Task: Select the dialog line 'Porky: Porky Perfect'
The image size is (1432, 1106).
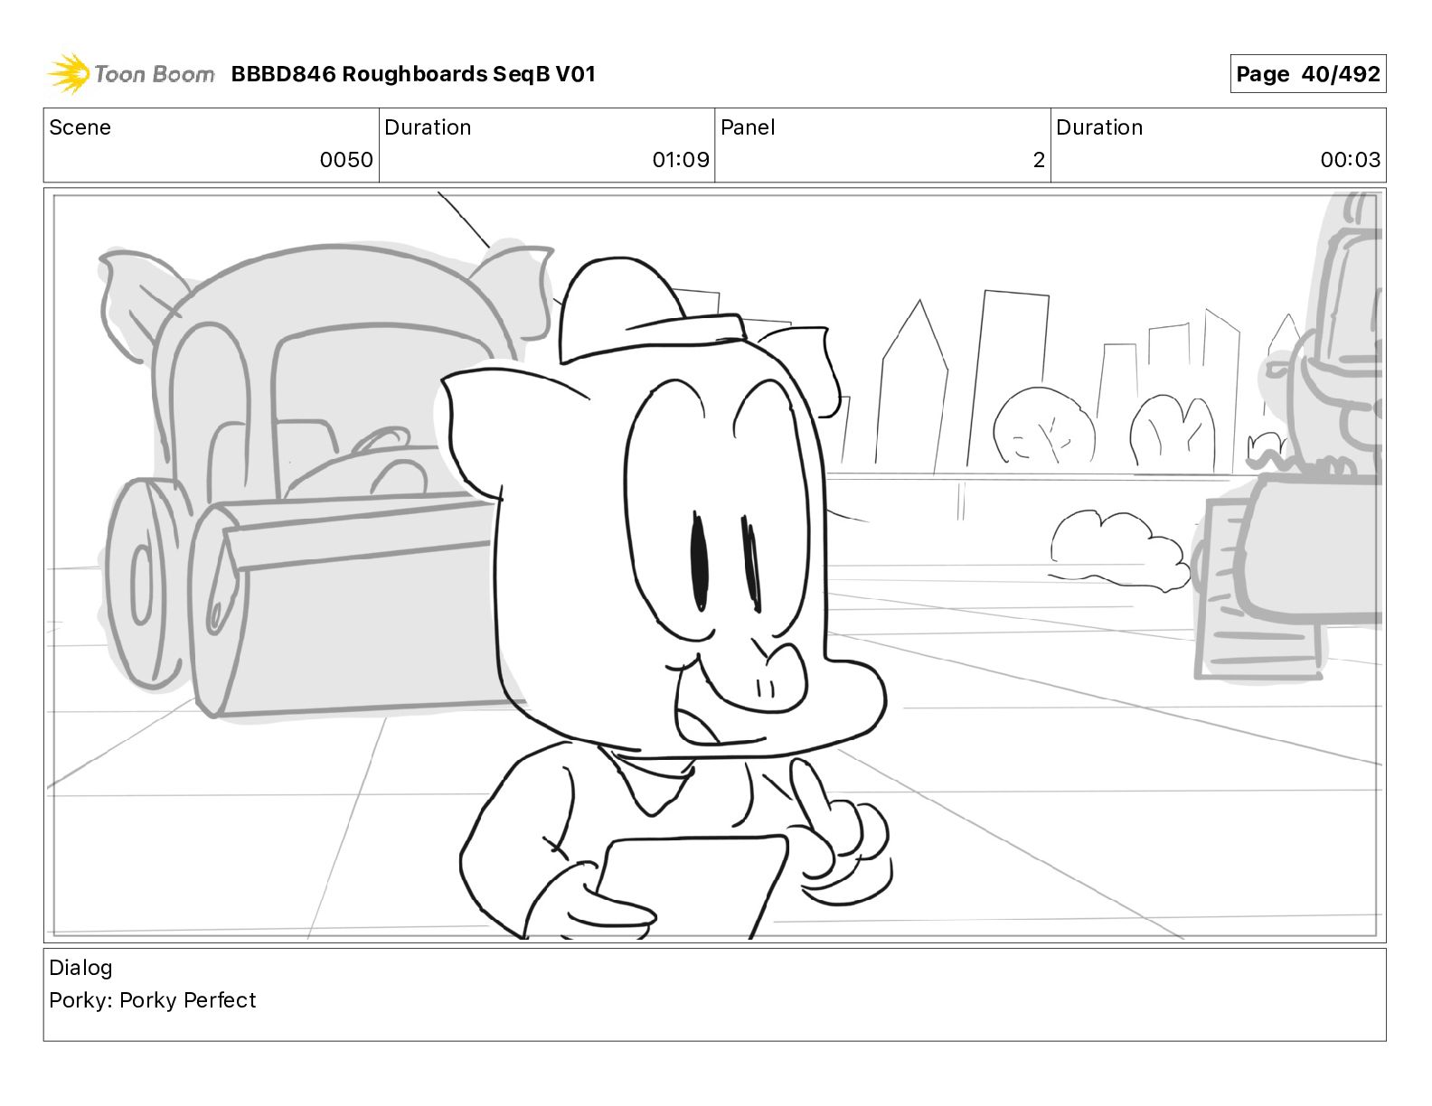Action: click(x=153, y=1000)
